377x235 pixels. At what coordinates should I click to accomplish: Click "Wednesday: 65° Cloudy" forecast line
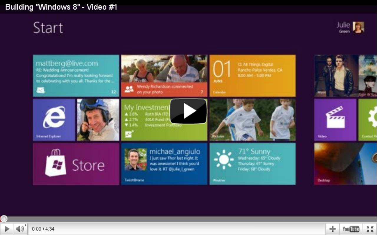click(x=259, y=158)
